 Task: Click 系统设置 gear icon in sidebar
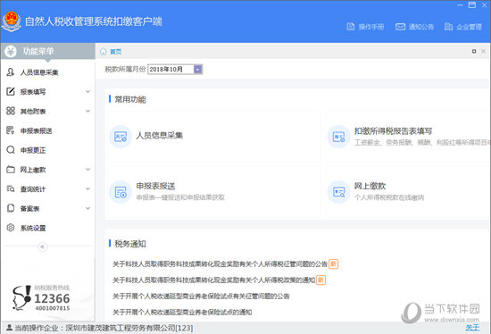11,228
